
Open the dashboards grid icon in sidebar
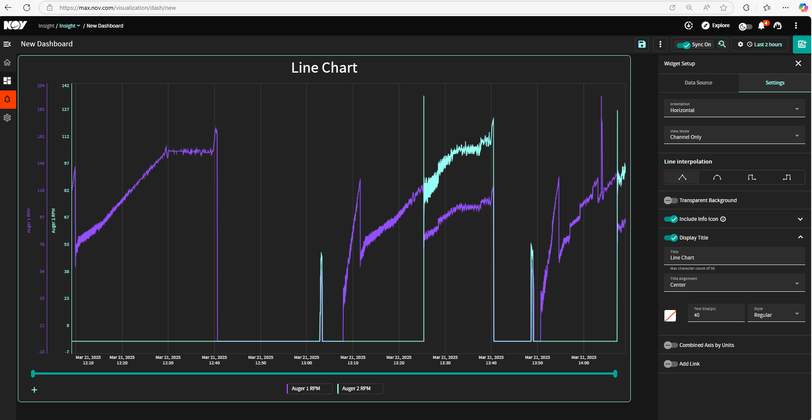click(7, 81)
